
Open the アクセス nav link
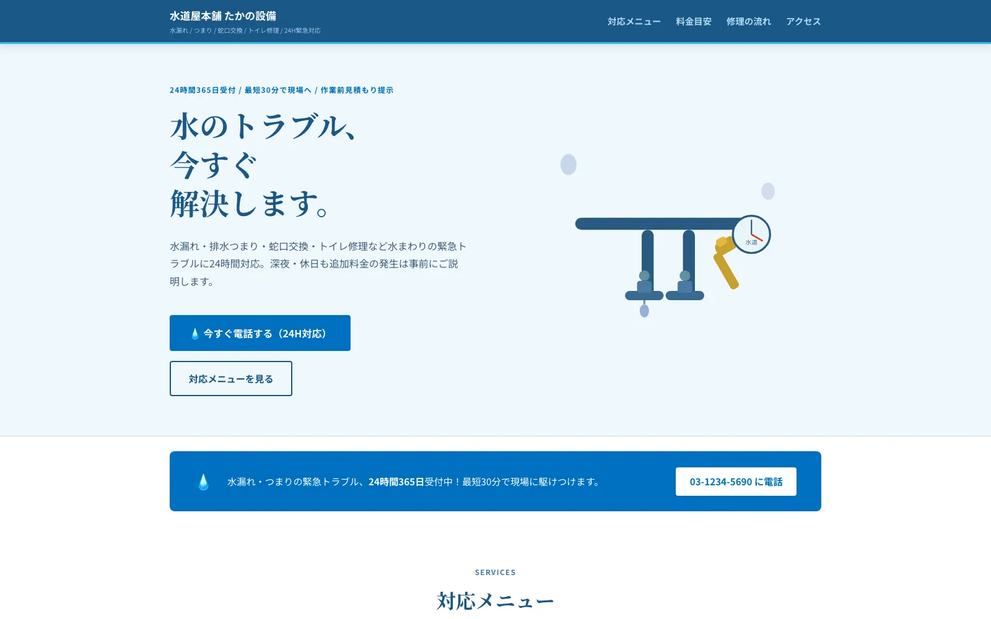pyautogui.click(x=803, y=22)
